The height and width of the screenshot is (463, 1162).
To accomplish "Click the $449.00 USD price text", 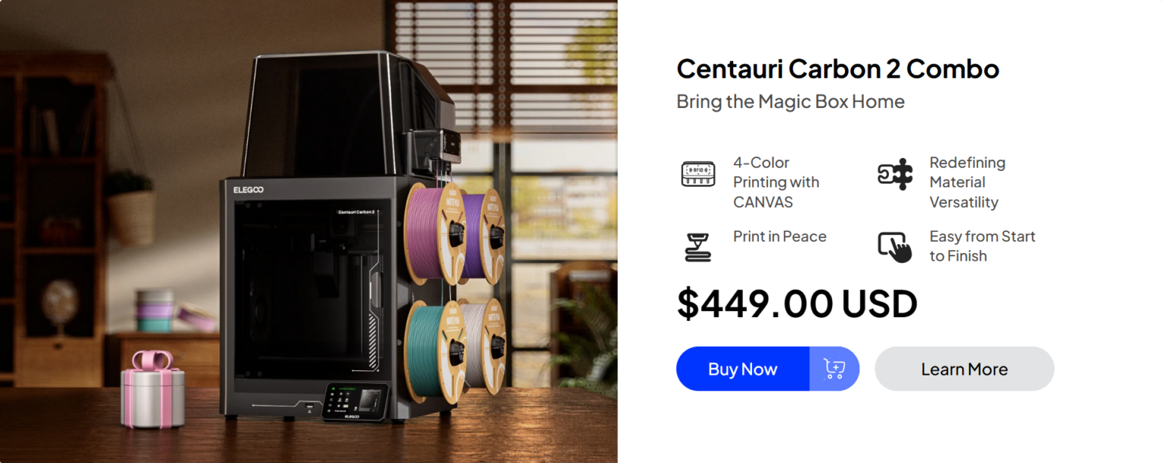I will point(797,304).
